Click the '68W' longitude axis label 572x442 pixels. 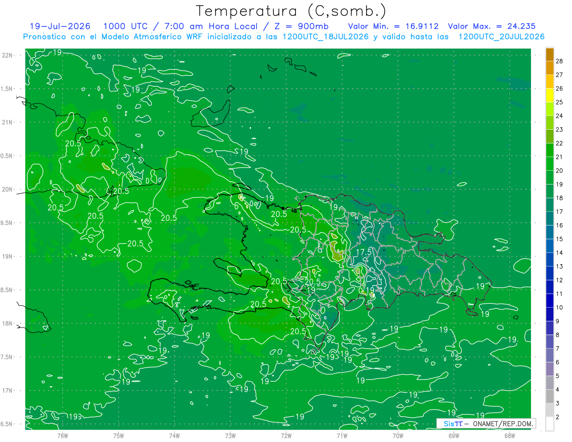pyautogui.click(x=510, y=435)
